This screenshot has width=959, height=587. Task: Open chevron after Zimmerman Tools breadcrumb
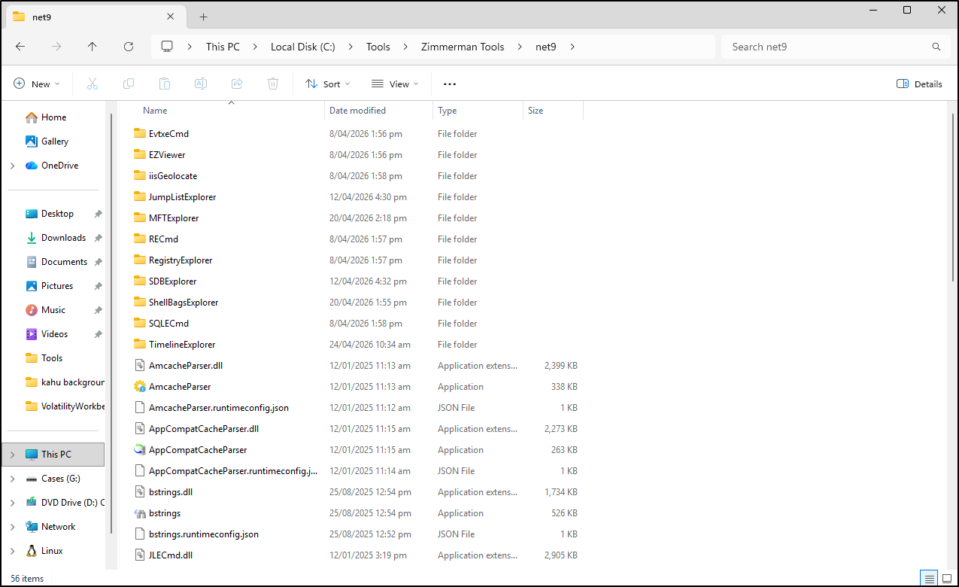520,47
